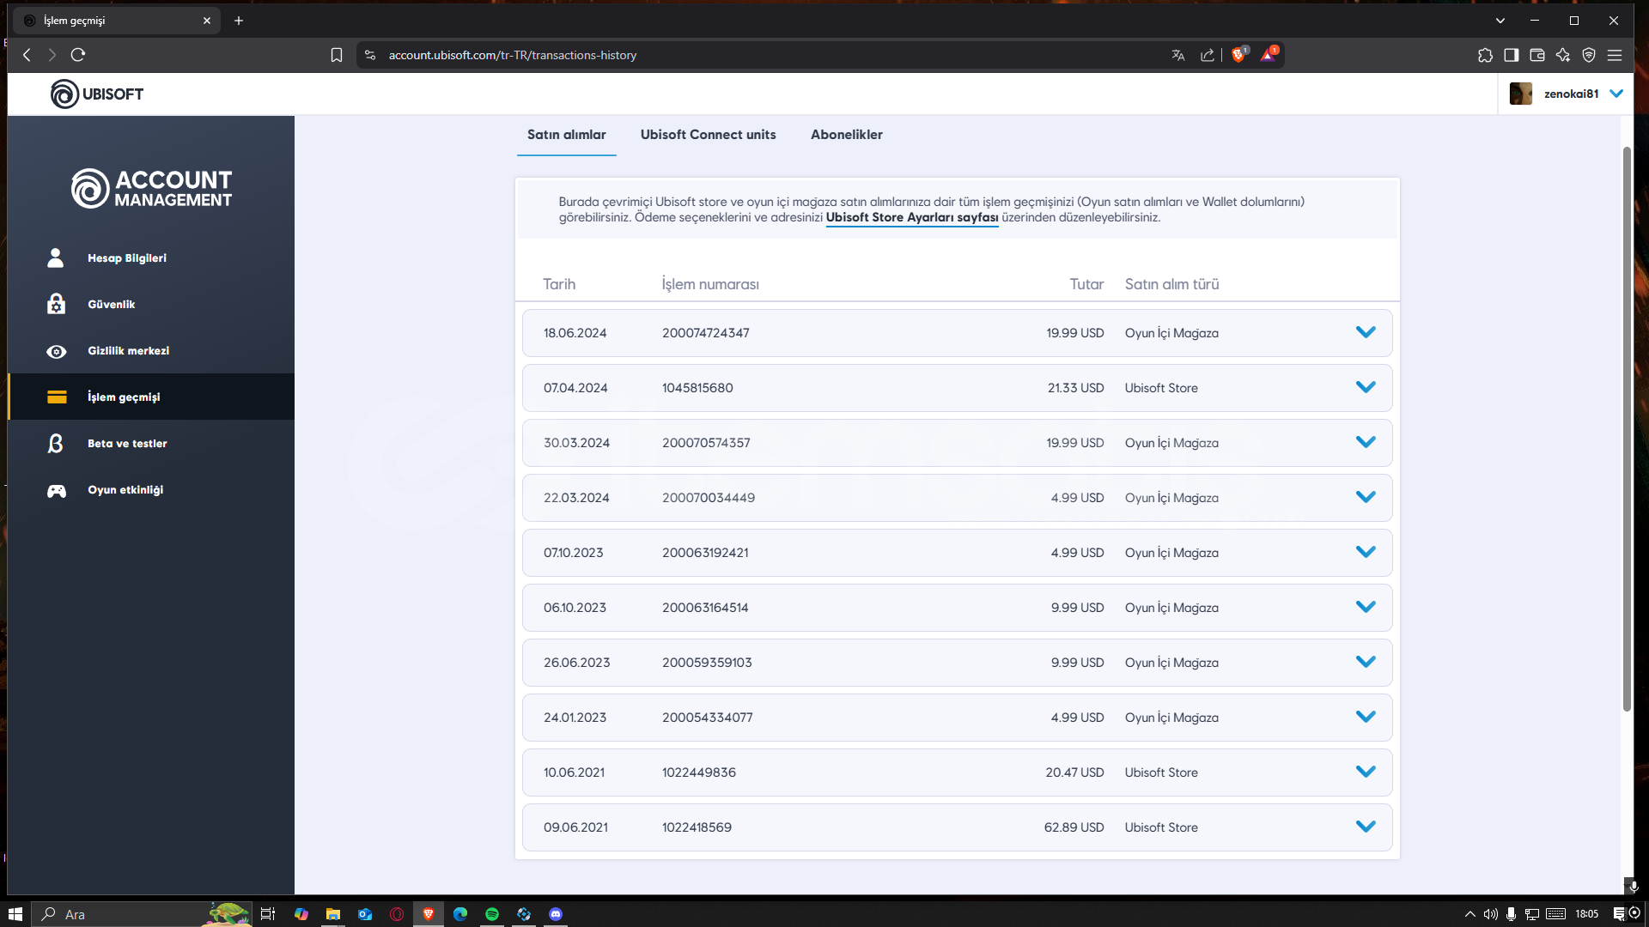The image size is (1649, 927).
Task: Click the İşlem numarası column header
Action: [x=710, y=284]
